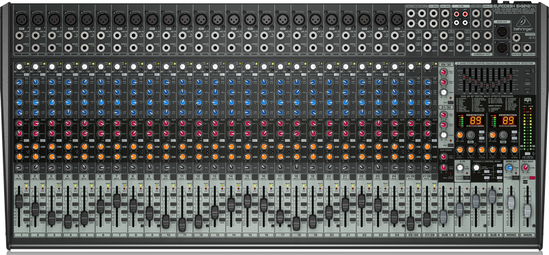Adjust the 27/28 stereo channel fader
The width and height of the screenshot is (549, 255).
tap(427, 219)
